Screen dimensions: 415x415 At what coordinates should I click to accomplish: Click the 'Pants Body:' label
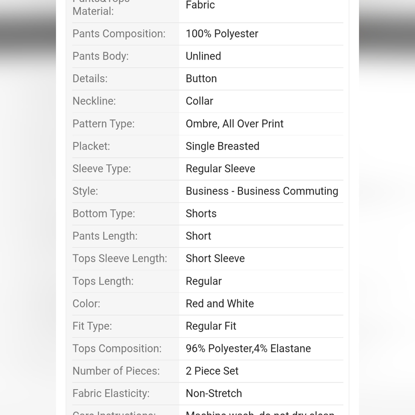tap(100, 56)
